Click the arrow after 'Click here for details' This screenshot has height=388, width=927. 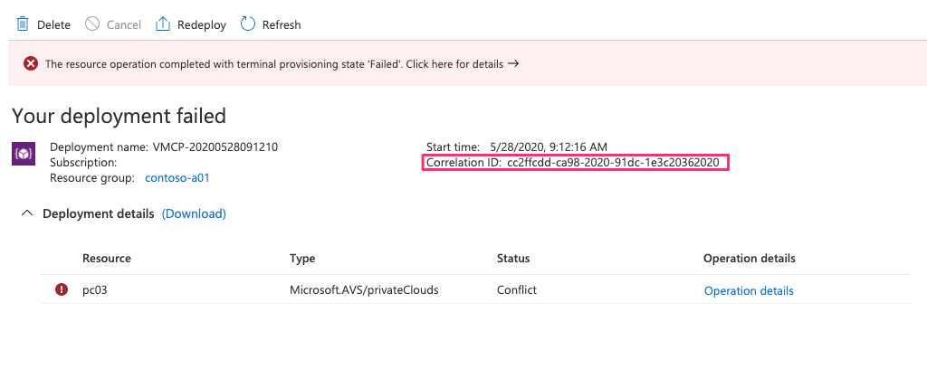pos(513,63)
